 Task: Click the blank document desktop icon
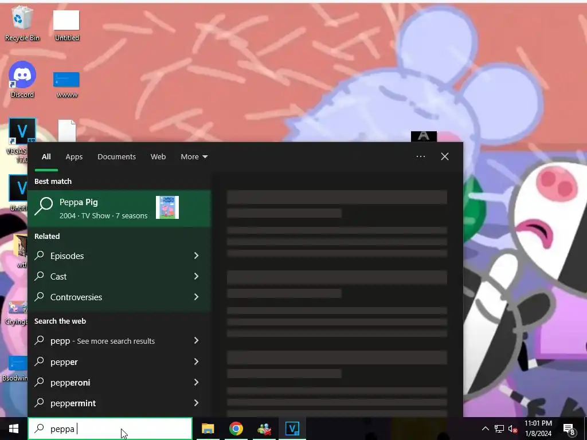(67, 131)
